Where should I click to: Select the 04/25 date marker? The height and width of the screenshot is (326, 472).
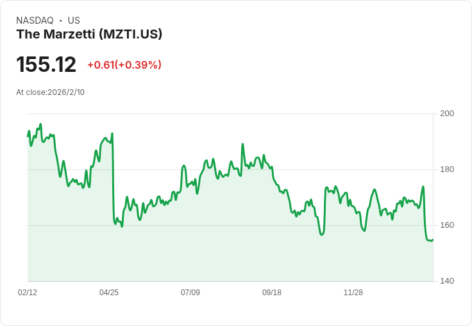pyautogui.click(x=109, y=293)
